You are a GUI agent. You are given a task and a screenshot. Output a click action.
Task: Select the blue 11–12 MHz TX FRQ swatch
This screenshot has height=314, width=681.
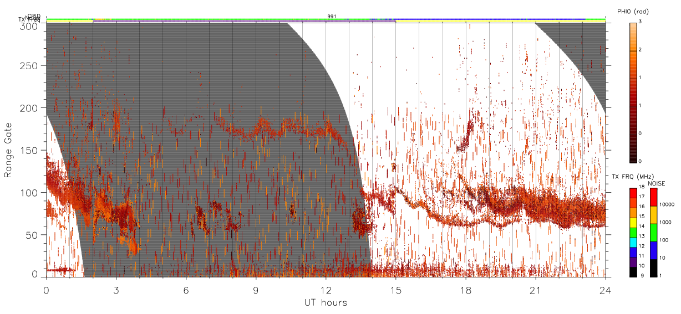click(x=633, y=252)
